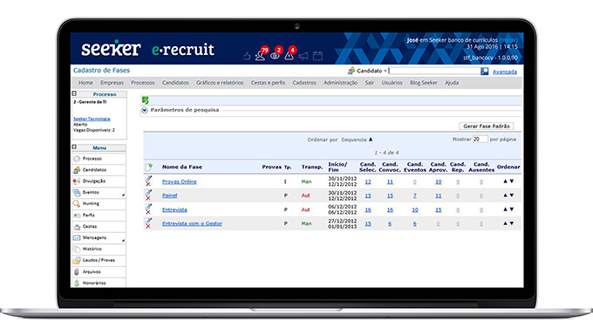
Task: Click the warning triangle alerts icon
Action: (x=289, y=56)
